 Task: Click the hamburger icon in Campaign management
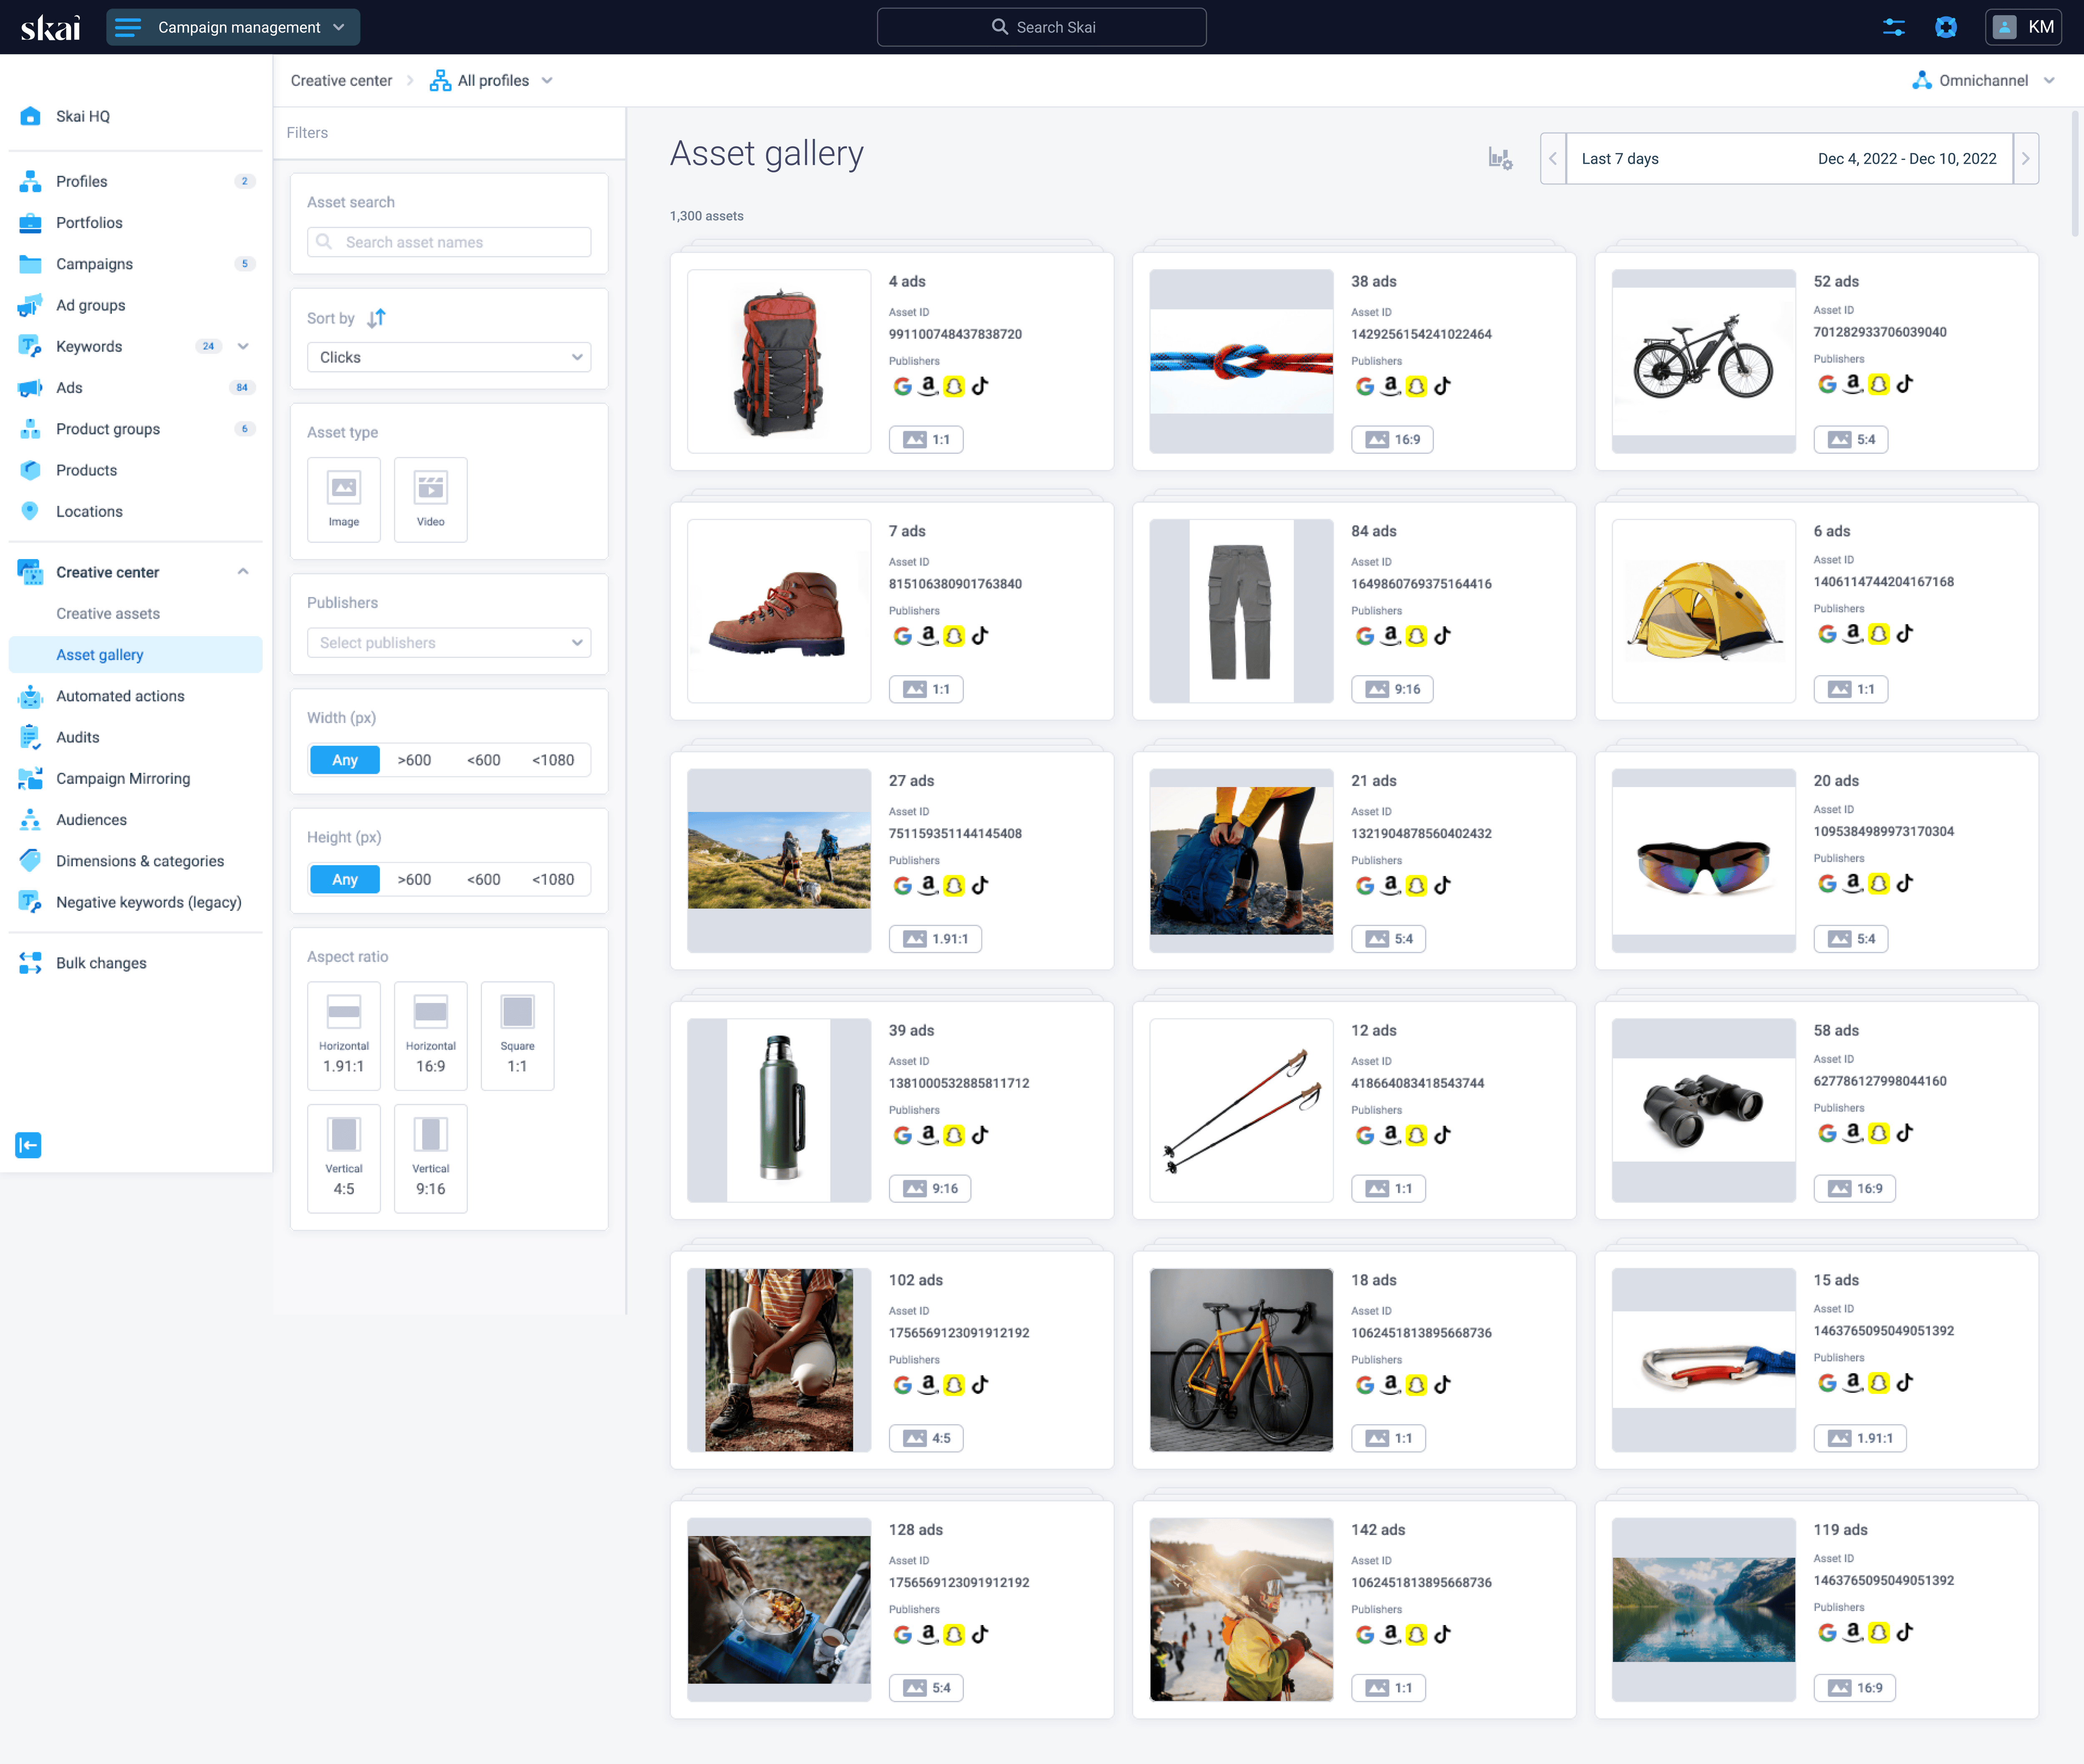pos(128,27)
